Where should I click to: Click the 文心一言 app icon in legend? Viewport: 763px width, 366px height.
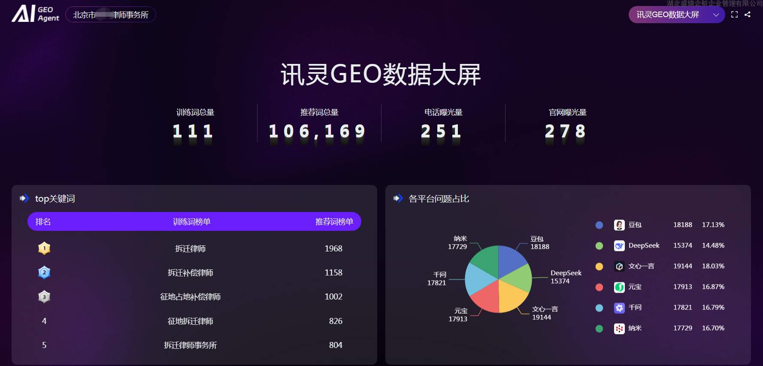pyautogui.click(x=619, y=266)
